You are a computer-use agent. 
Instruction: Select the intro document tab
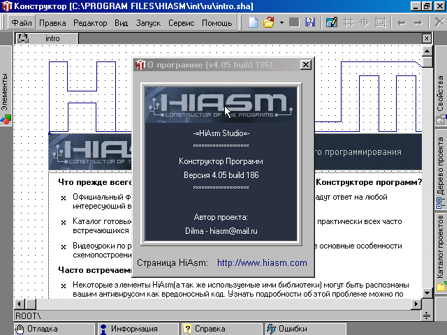click(52, 38)
